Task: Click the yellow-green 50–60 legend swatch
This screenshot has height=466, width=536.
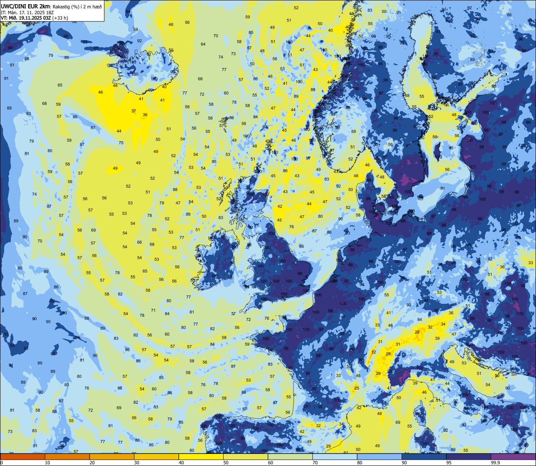Action: (x=245, y=456)
